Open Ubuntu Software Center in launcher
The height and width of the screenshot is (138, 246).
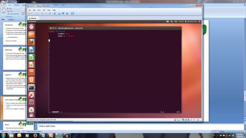tap(32, 72)
